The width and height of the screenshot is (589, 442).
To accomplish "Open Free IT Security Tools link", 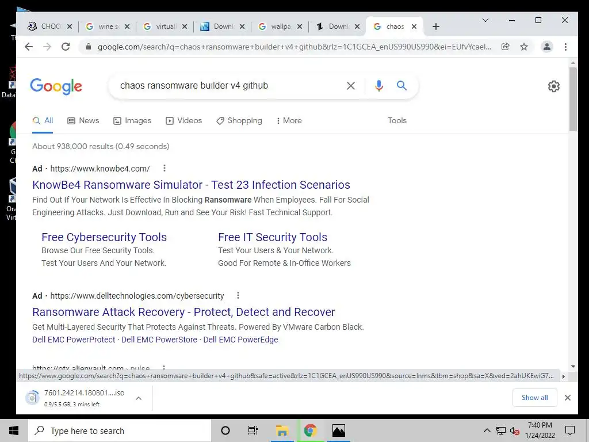I will (273, 237).
